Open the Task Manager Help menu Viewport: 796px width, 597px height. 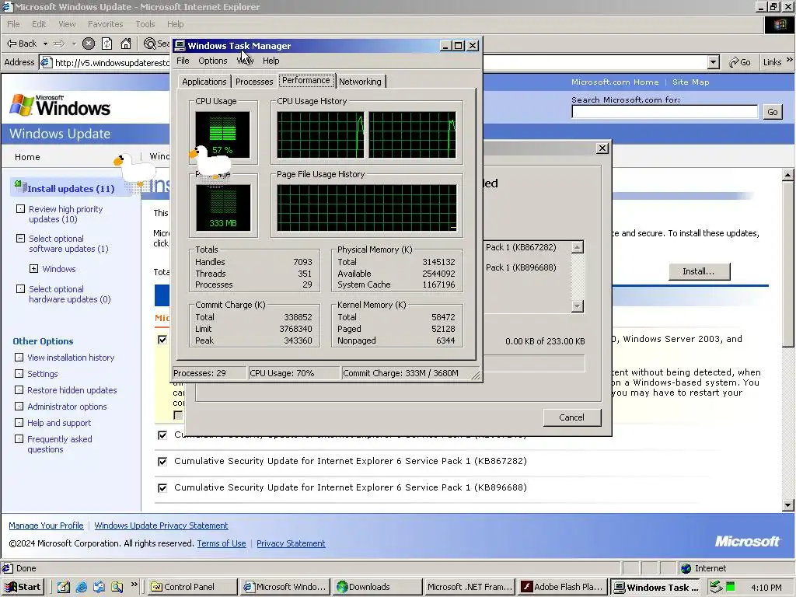pos(271,61)
